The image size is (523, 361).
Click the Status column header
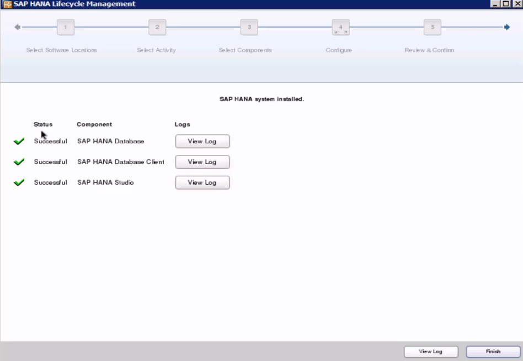point(43,125)
